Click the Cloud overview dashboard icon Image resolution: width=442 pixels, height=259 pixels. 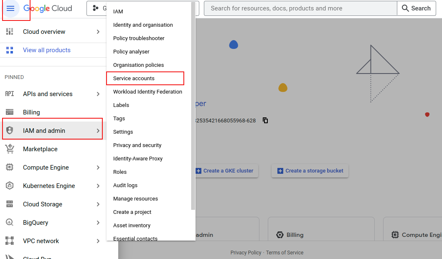tap(10, 32)
